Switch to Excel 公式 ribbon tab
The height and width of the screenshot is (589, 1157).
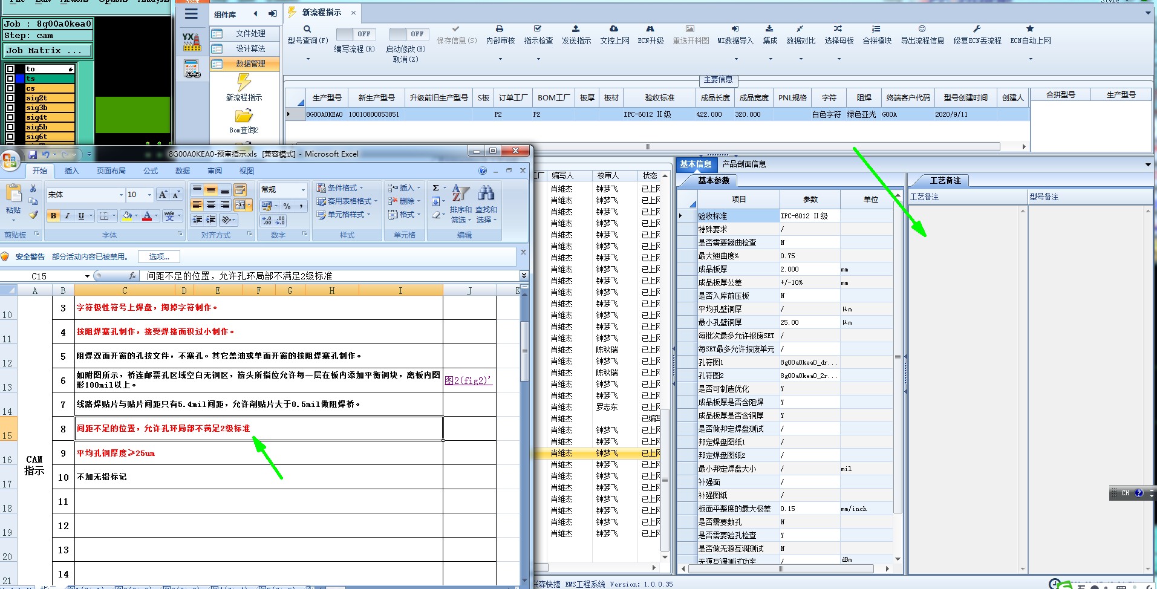[x=151, y=171]
